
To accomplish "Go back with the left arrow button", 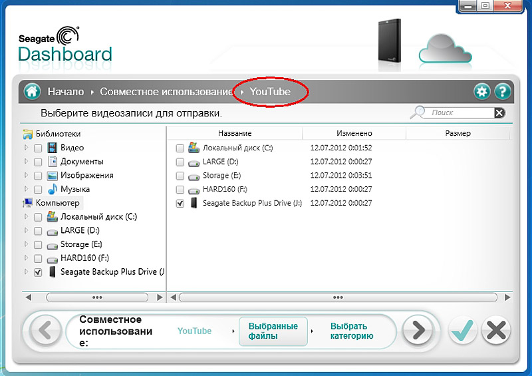I will click(45, 331).
